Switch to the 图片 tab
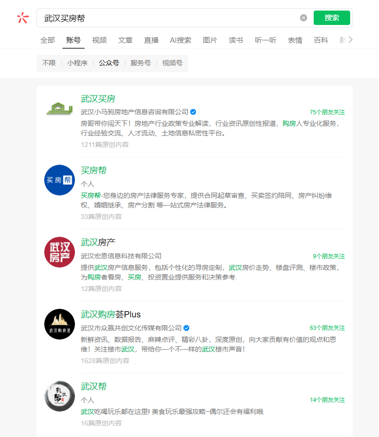Image resolution: width=379 pixels, height=437 pixels. pos(210,40)
